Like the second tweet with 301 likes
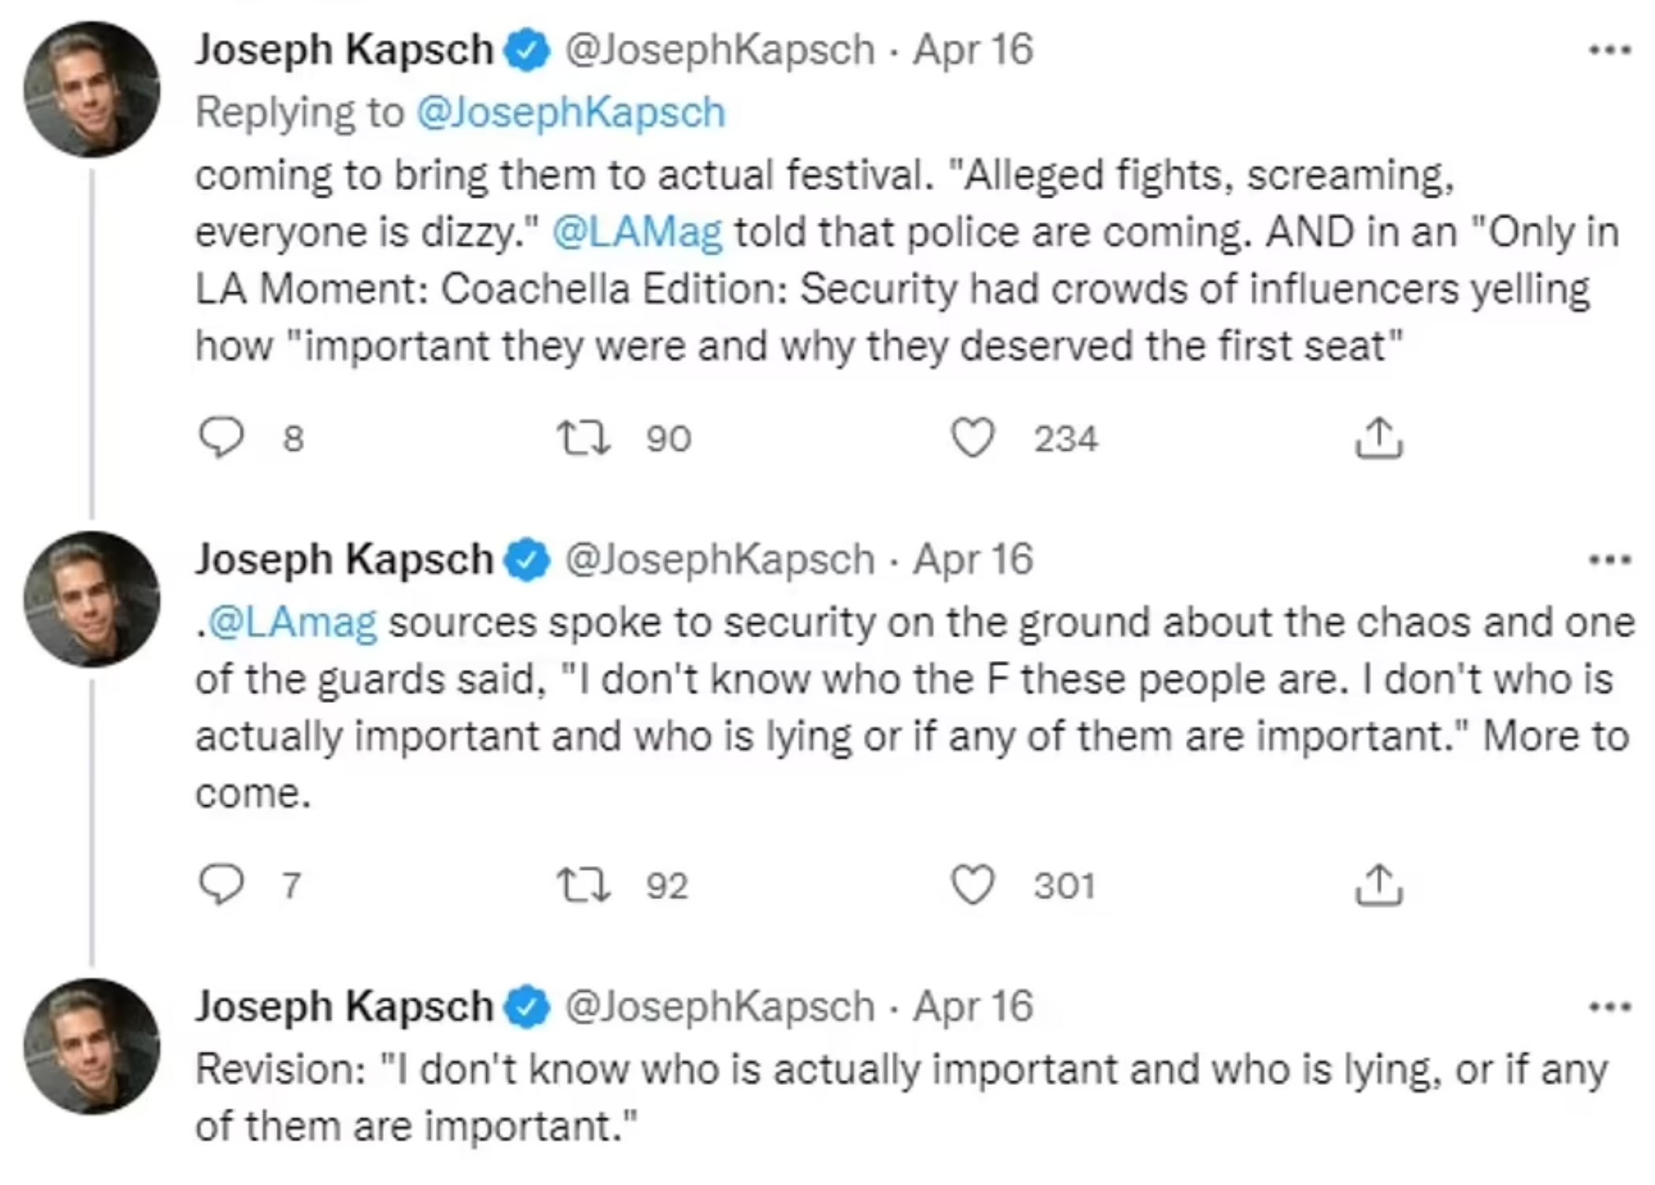 click(972, 886)
